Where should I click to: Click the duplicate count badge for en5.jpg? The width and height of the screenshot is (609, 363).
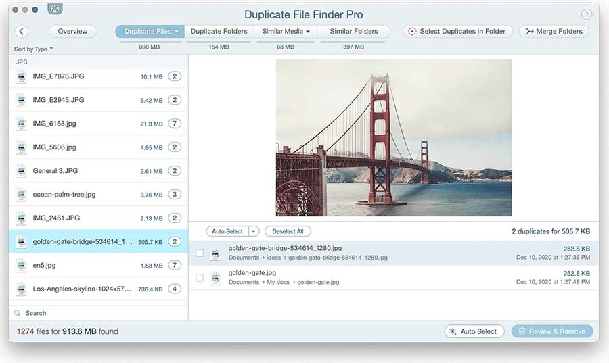pos(175,266)
